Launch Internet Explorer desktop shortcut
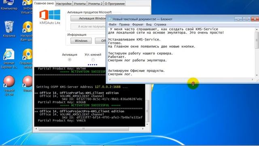Image resolution: width=259 pixels, height=146 pixels. 9,59
